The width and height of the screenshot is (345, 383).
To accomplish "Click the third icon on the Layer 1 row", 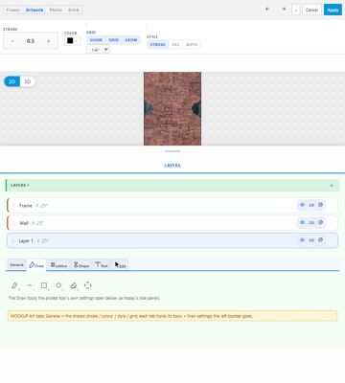I will [321, 240].
